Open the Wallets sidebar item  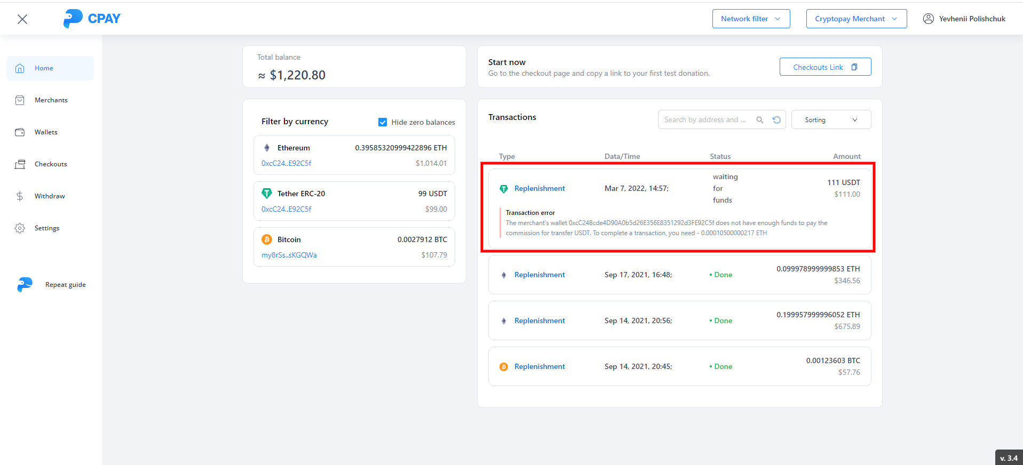(46, 132)
